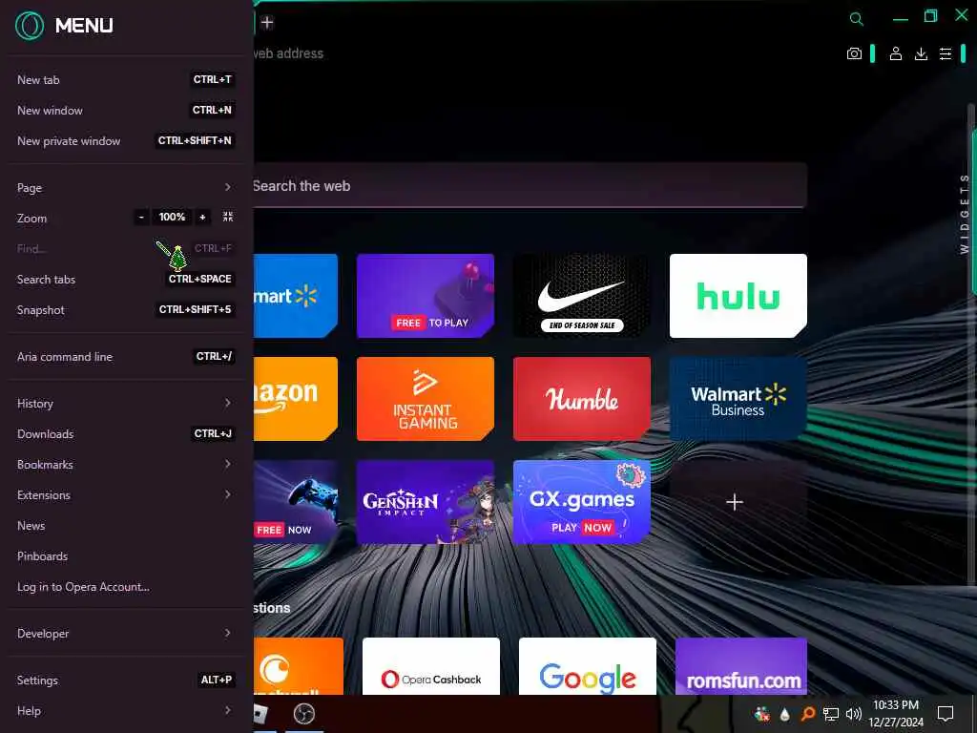Open the Amazon speed dial tile
This screenshot has height=733, width=977.
[x=296, y=399]
